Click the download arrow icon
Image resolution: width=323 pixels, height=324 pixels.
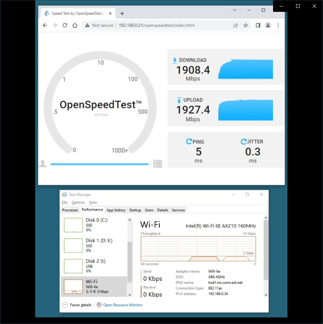click(x=175, y=60)
